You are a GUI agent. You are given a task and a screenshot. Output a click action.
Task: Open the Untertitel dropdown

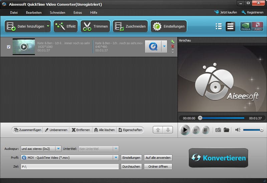98,149
